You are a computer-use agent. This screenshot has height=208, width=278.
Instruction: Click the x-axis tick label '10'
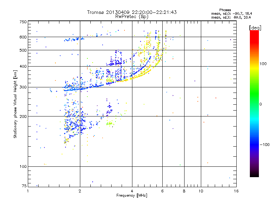201,191
